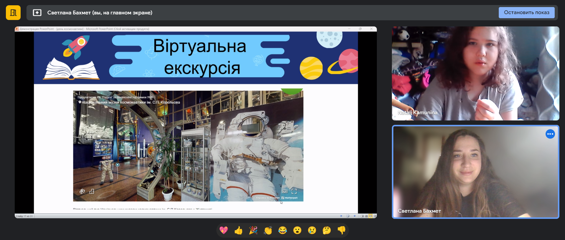This screenshot has width=565, height=240.
Task: Send the thinking face reaction
Action: click(x=327, y=230)
